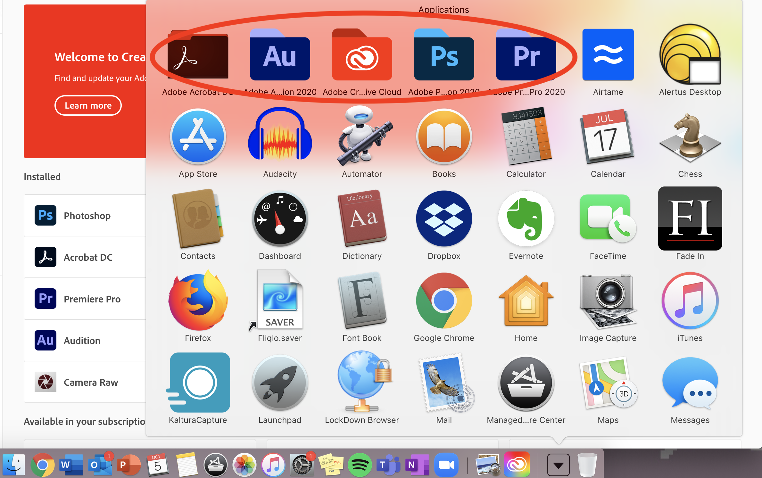Select Photoshop in the Installed list
This screenshot has width=762, height=478.
point(87,216)
